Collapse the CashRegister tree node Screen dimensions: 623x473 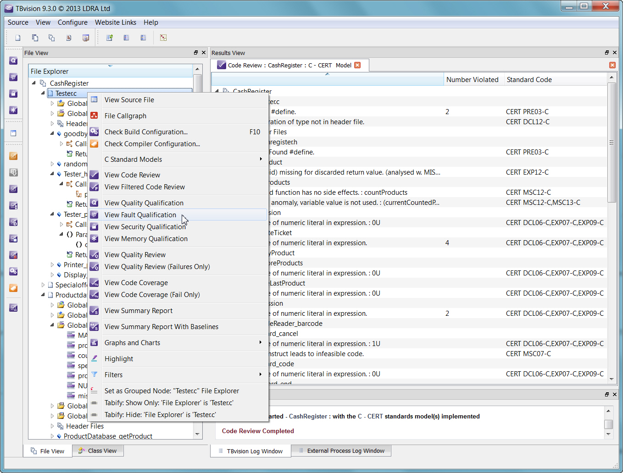[x=34, y=83]
